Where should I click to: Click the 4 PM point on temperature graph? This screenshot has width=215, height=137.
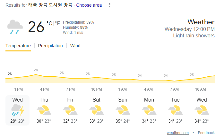coord(45,76)
